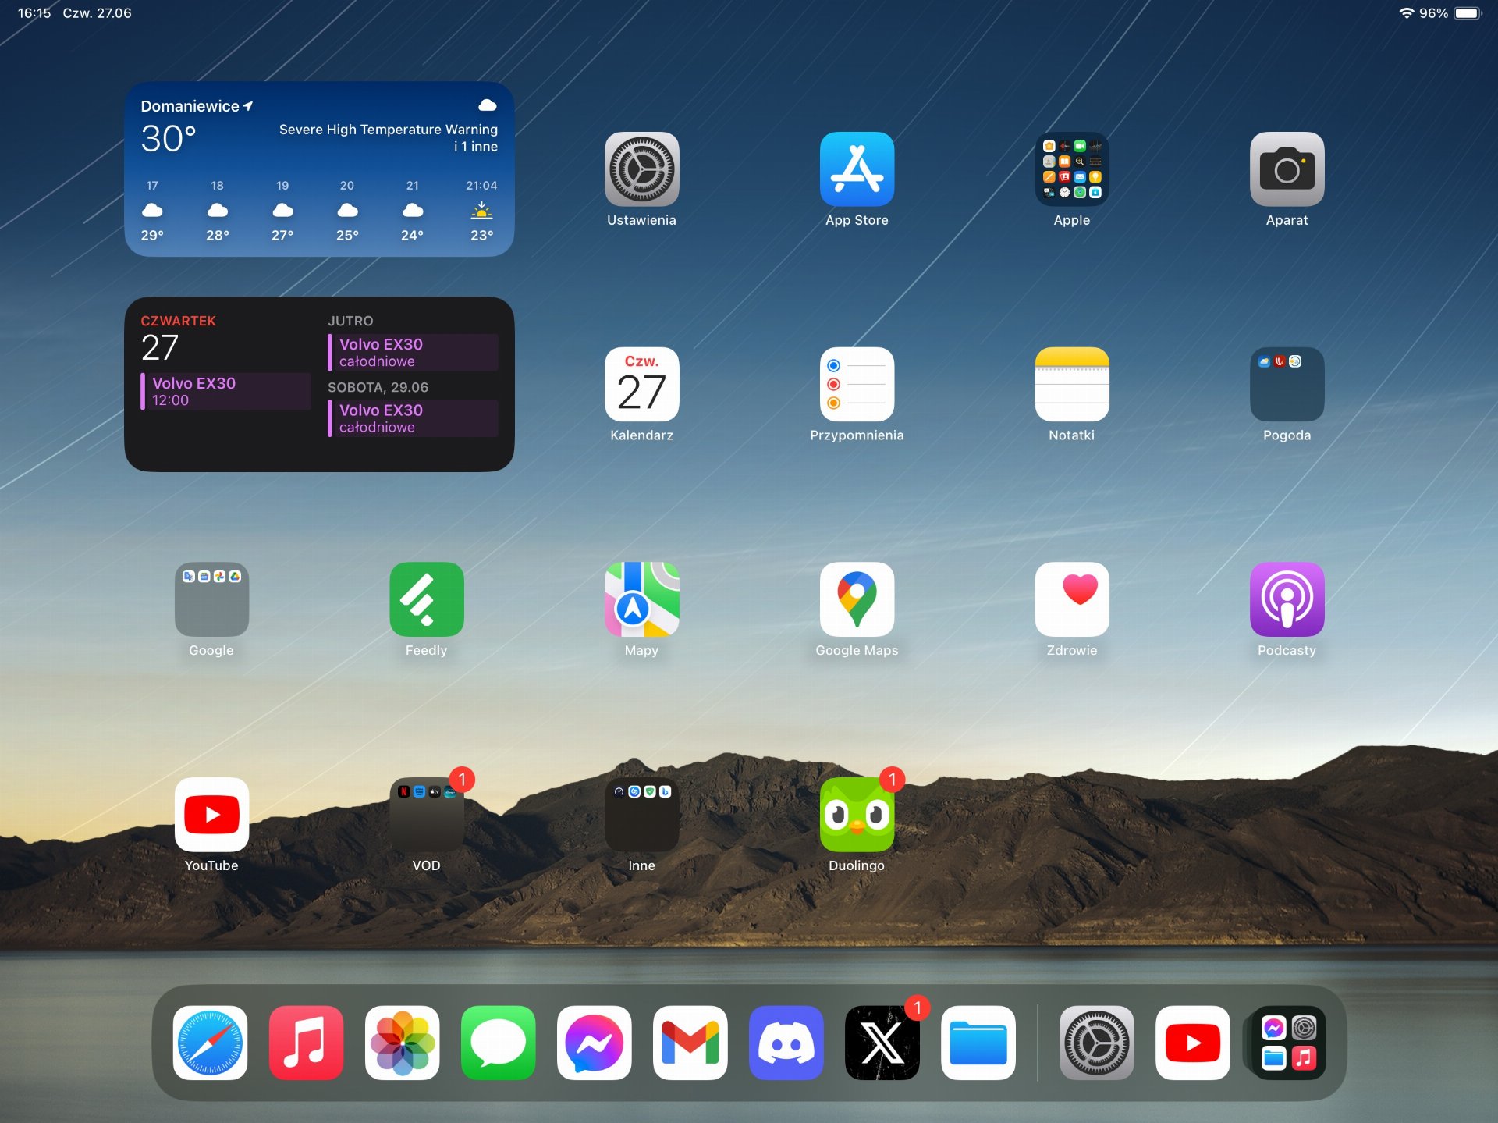Launch Duolingo with notification badge
The image size is (1498, 1123).
(x=857, y=814)
